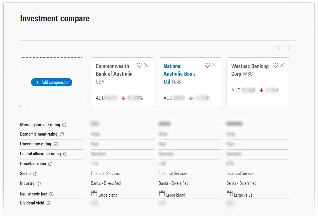Toggle heart icon on National Australia Bank card
This screenshot has width=318, height=216.
pos(207,65)
